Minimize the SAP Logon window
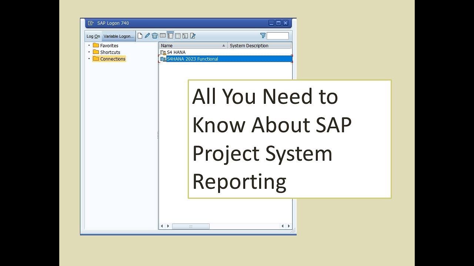This screenshot has height=266, width=474. pyautogui.click(x=271, y=23)
